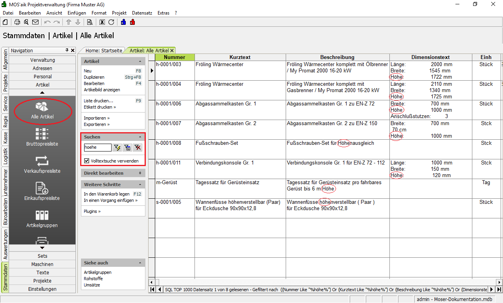
Task: Click the print icon in the toolbar
Action: click(x=17, y=22)
